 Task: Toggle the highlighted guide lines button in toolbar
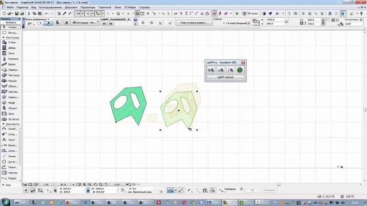tap(78, 14)
